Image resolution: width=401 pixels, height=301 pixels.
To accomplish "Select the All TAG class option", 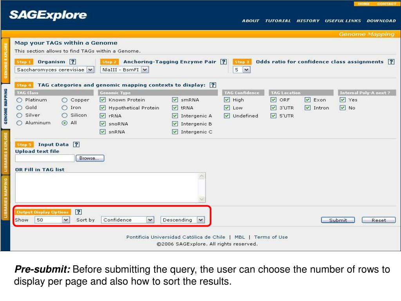I will 65,123.
